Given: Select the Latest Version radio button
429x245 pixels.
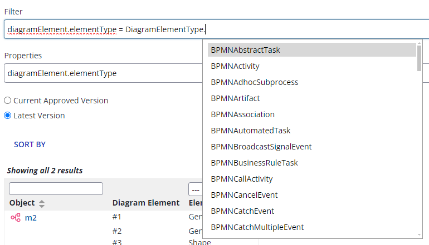Looking at the screenshot, I should coord(8,116).
